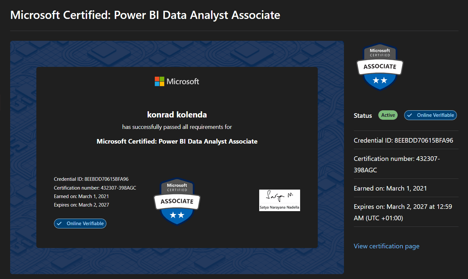Viewport: 468px width, 279px height.
Task: Click the bold certification title on certificate
Action: [177, 141]
